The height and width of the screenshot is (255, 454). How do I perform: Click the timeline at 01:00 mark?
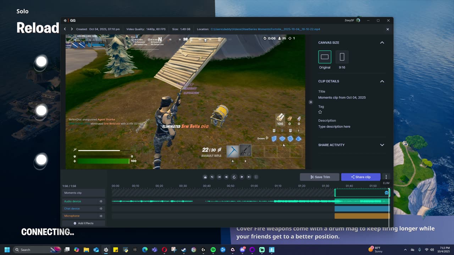(254, 186)
